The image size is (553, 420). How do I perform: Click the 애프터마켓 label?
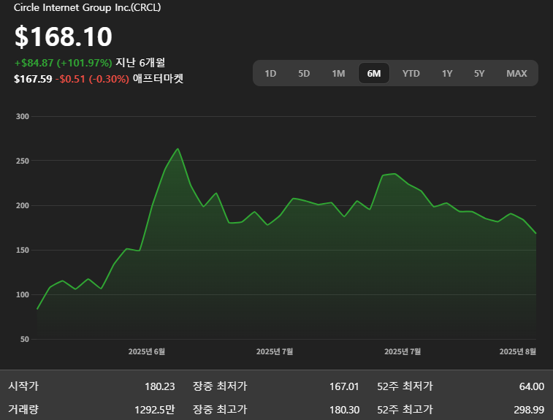158,78
